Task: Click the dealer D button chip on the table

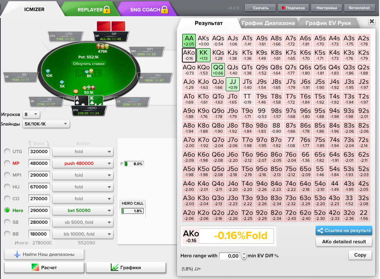Action: pos(76,91)
